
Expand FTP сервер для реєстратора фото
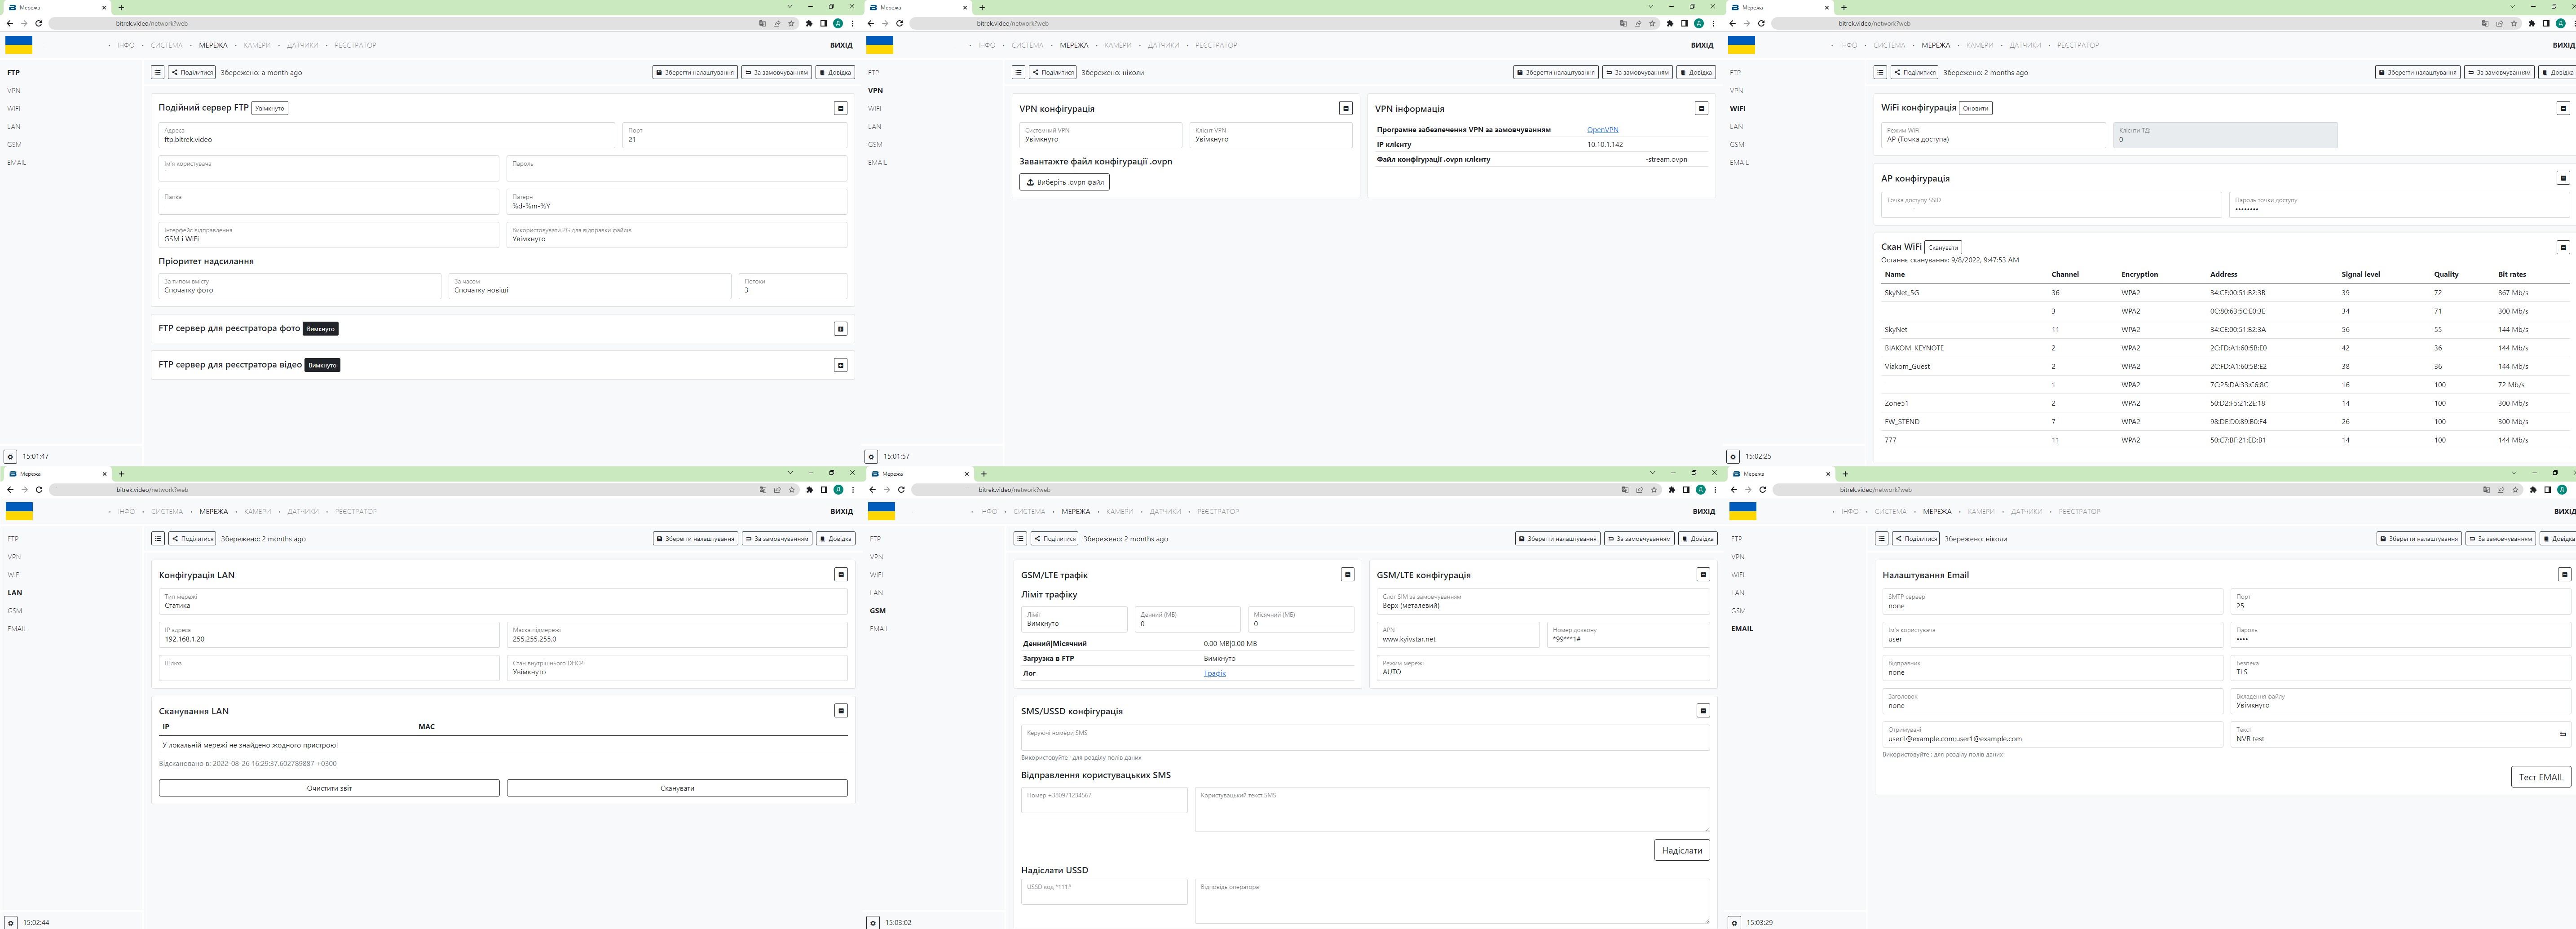tap(841, 328)
